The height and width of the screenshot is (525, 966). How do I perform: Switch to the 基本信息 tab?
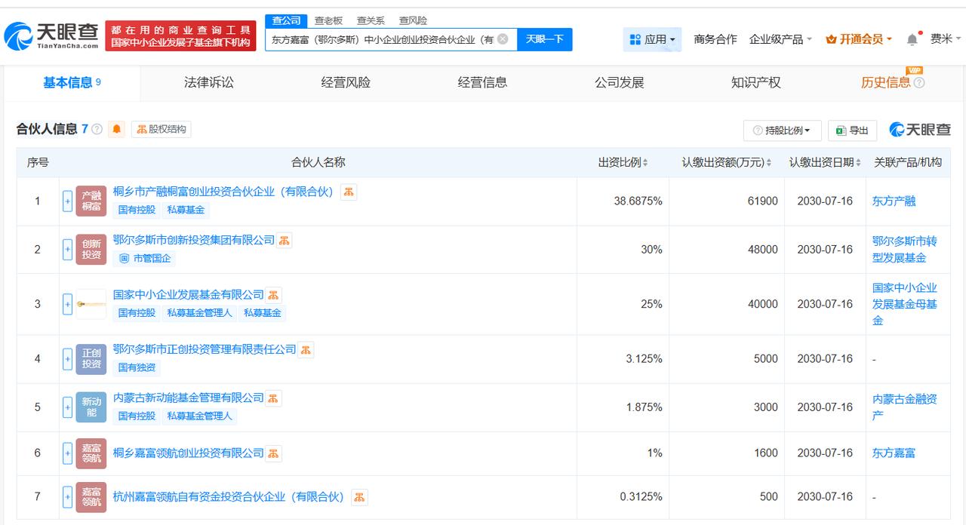tap(72, 83)
